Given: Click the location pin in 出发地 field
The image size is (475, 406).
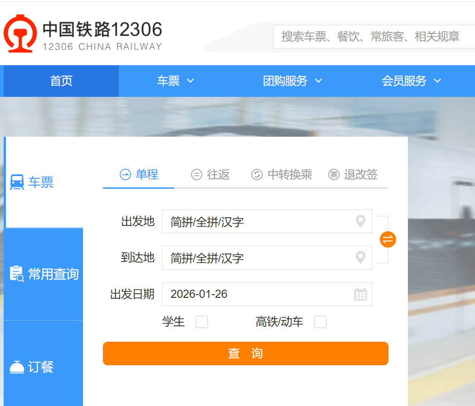Looking at the screenshot, I should [x=360, y=221].
